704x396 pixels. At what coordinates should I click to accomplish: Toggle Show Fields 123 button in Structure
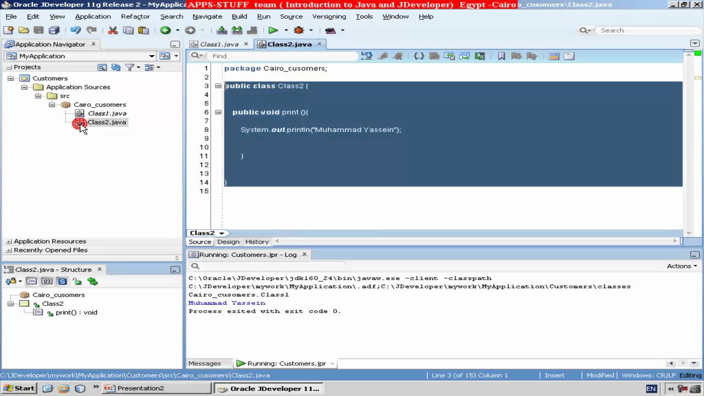tap(47, 281)
